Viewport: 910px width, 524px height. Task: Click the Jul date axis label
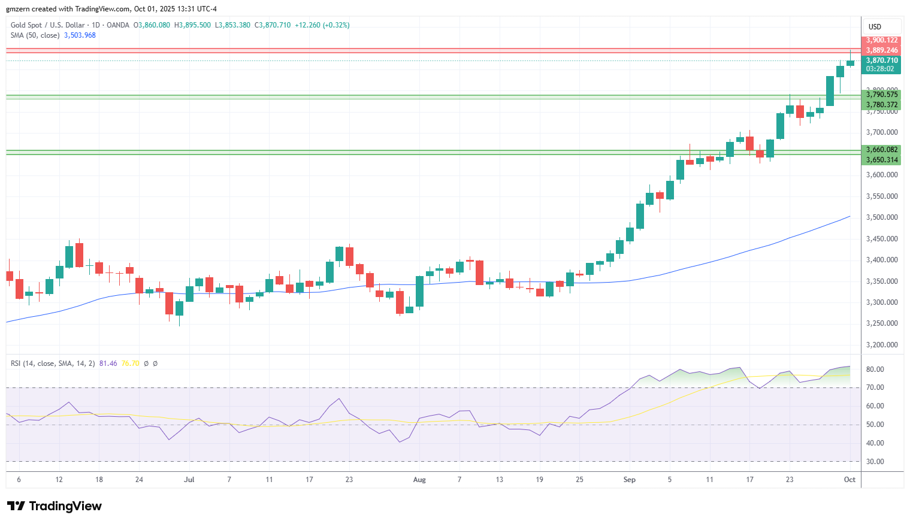click(x=189, y=480)
